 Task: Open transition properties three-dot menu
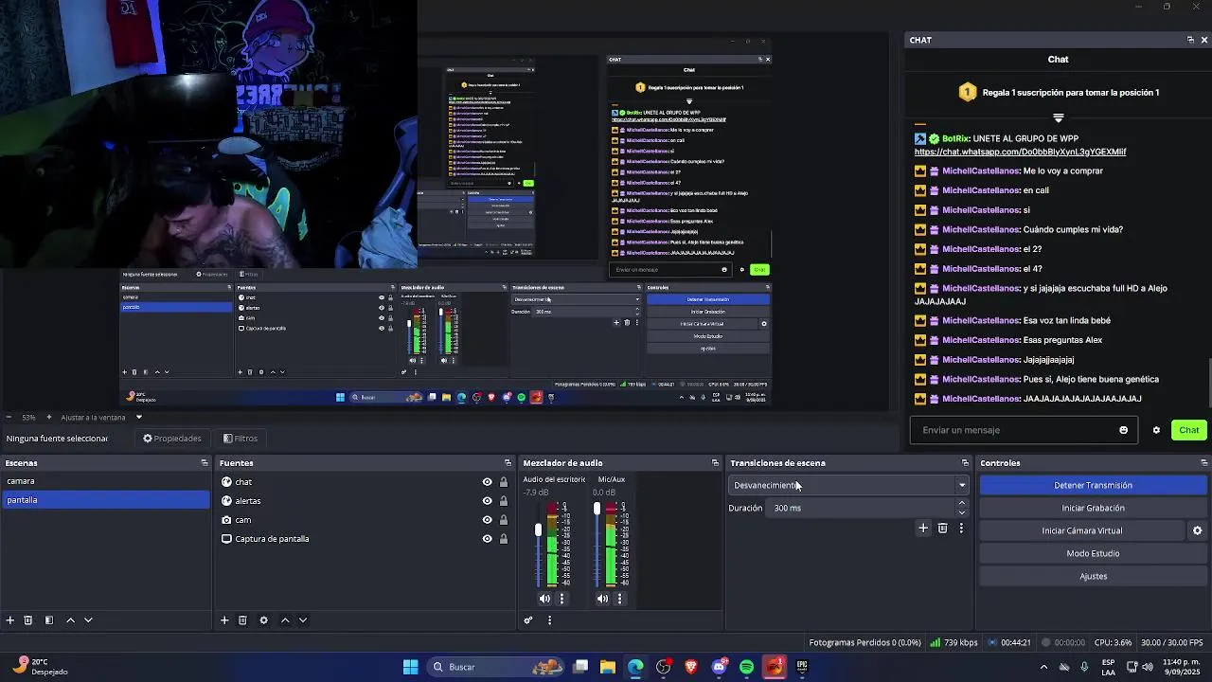[961, 529]
